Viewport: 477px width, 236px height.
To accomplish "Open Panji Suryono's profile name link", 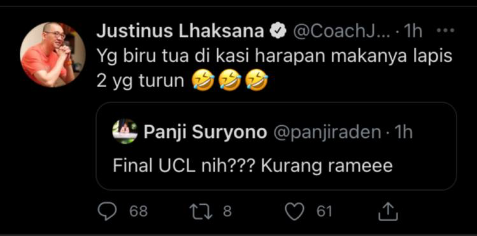I will [x=205, y=132].
